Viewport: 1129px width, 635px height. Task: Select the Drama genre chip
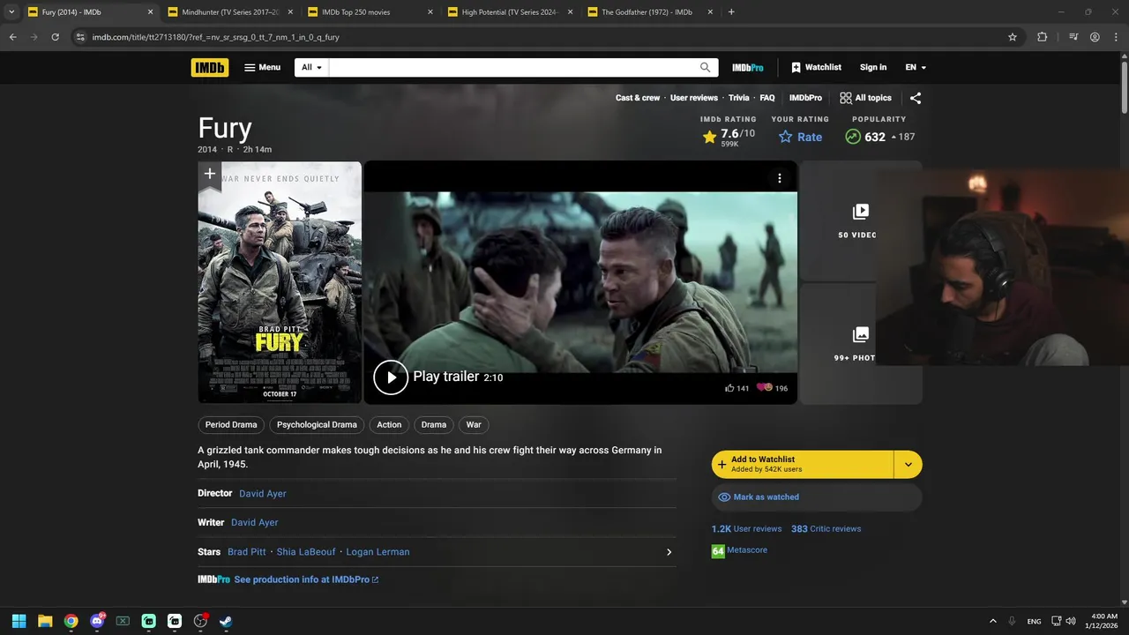point(434,424)
